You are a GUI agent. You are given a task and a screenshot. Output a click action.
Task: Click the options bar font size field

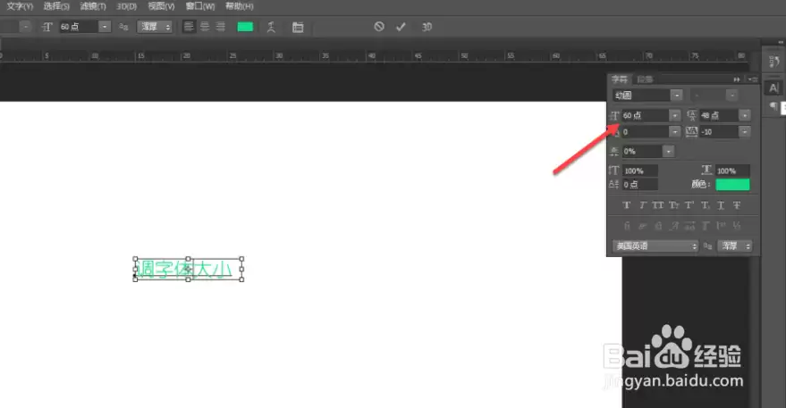(79, 27)
